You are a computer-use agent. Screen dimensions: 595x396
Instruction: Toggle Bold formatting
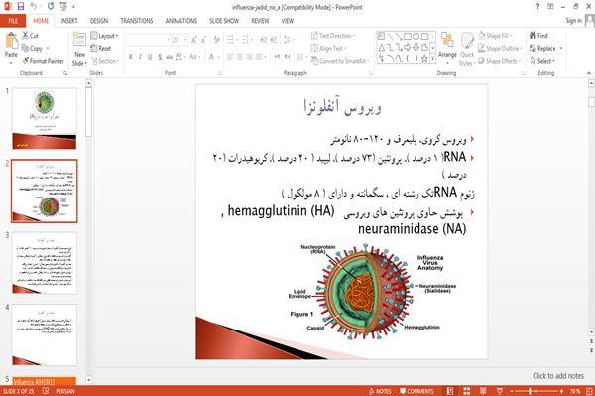point(131,57)
